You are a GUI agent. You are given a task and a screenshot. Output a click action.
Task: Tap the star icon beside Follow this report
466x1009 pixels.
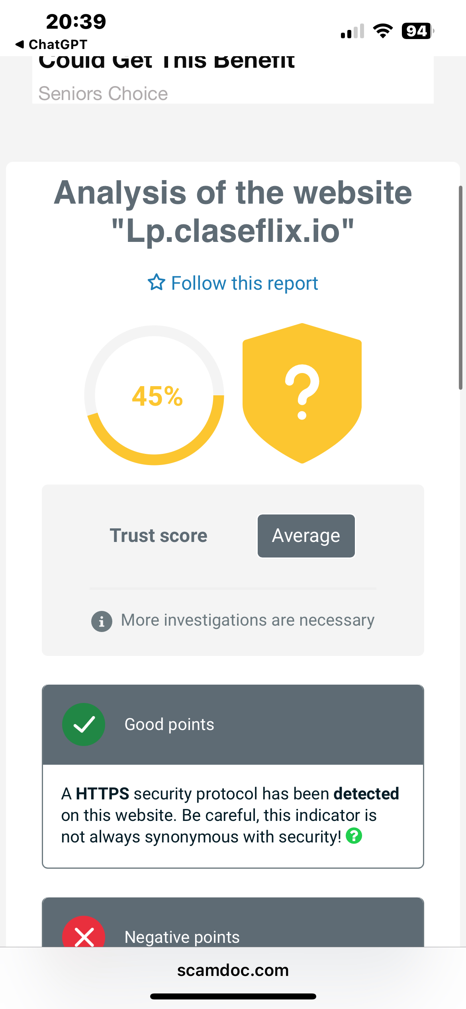coord(156,283)
